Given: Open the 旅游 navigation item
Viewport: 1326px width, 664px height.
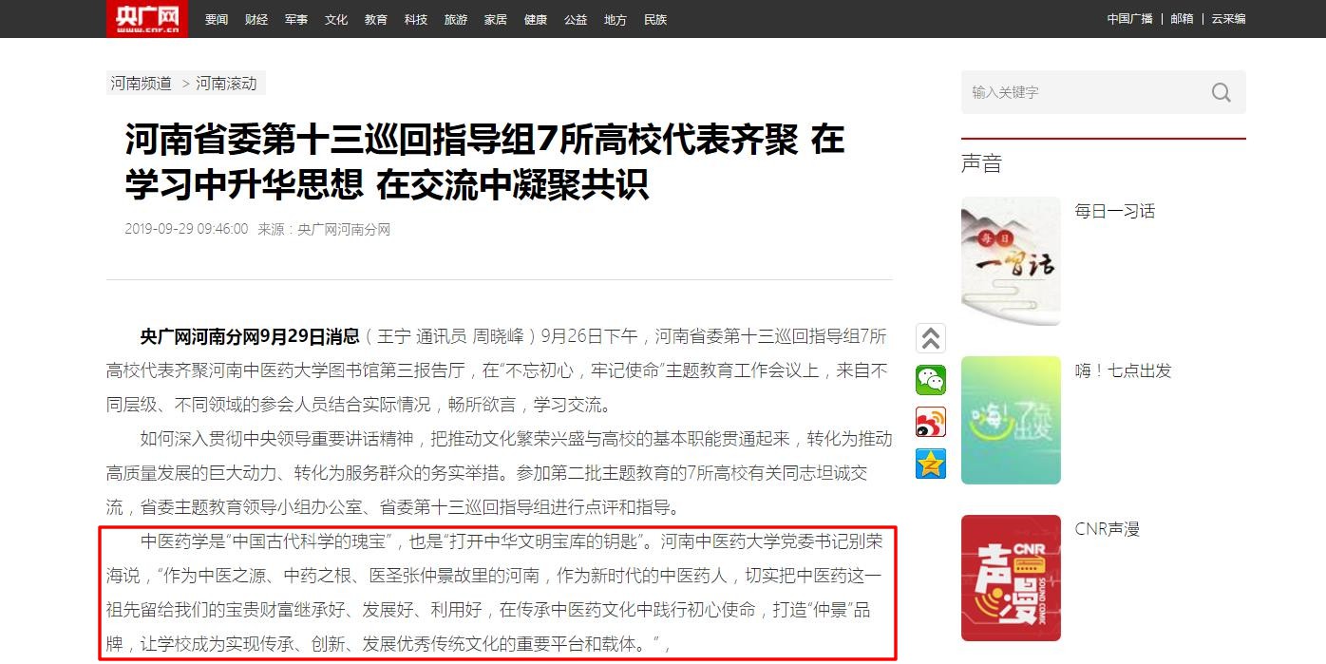Looking at the screenshot, I should [x=456, y=19].
